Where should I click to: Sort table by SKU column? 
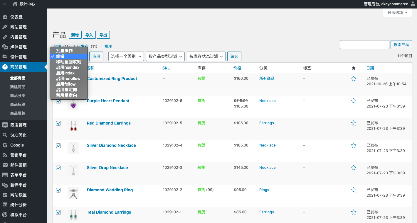pyautogui.click(x=166, y=68)
